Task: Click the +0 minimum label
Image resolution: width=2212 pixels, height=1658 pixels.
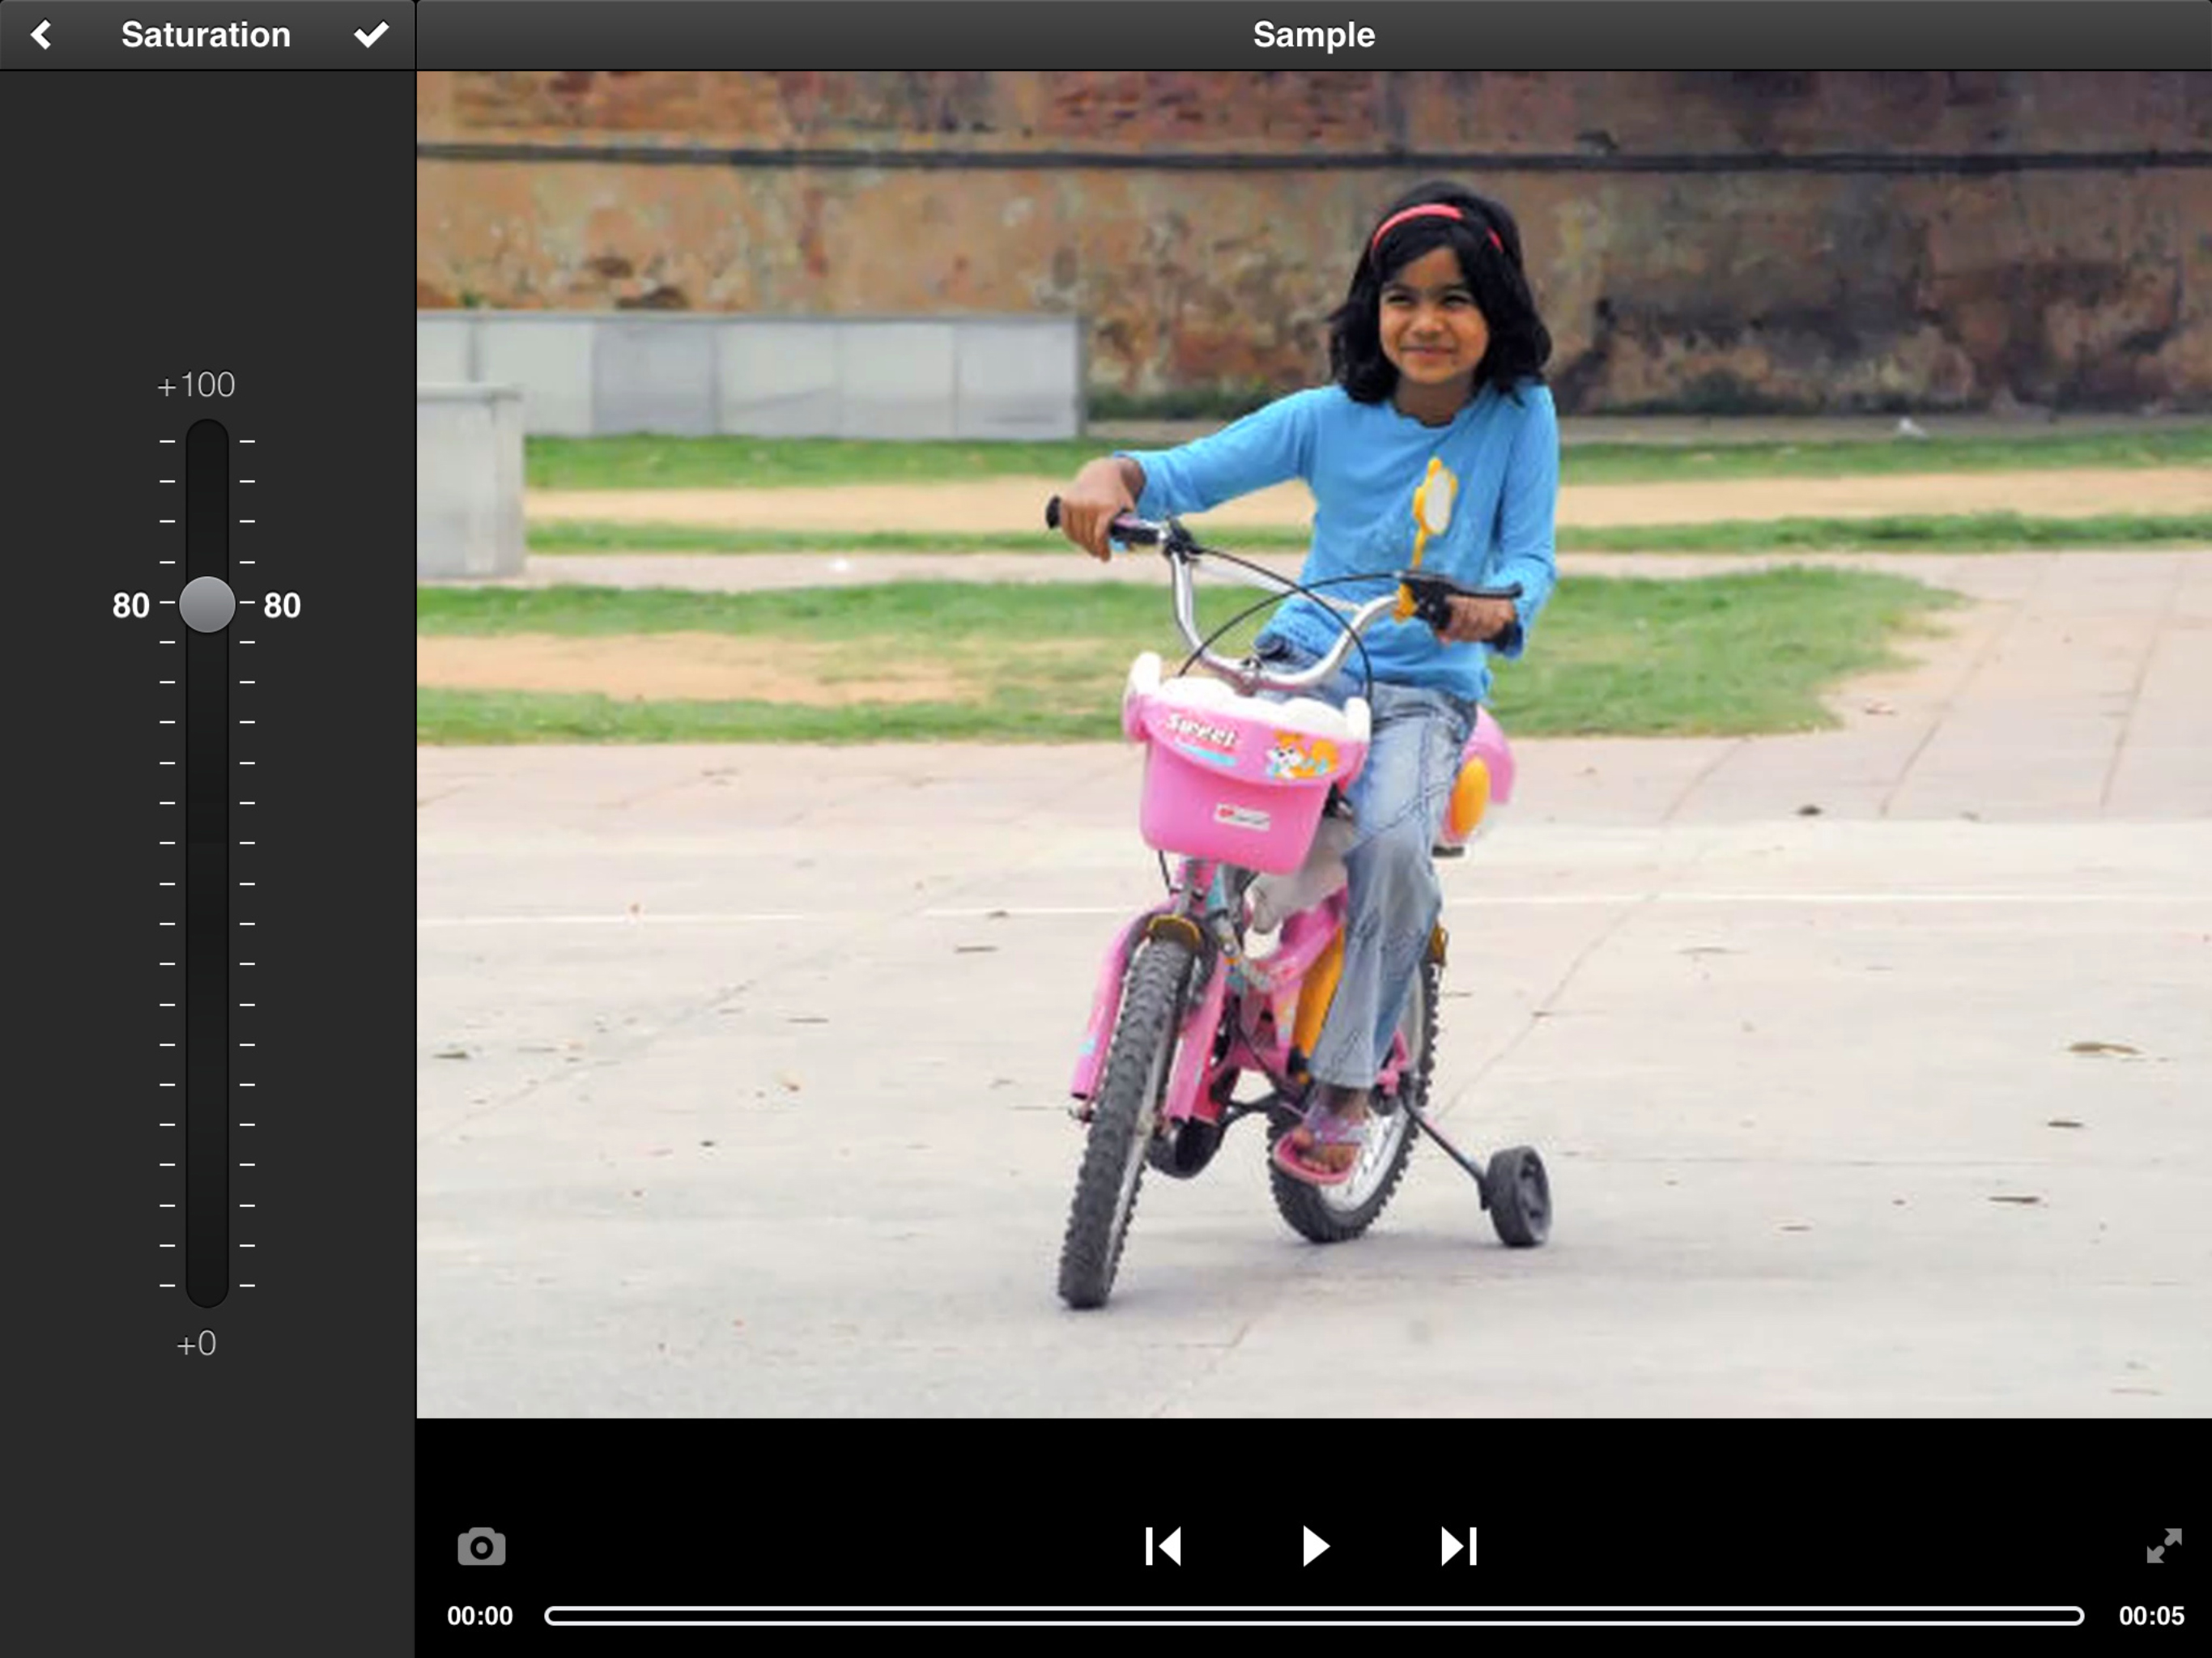Action: coord(196,1343)
